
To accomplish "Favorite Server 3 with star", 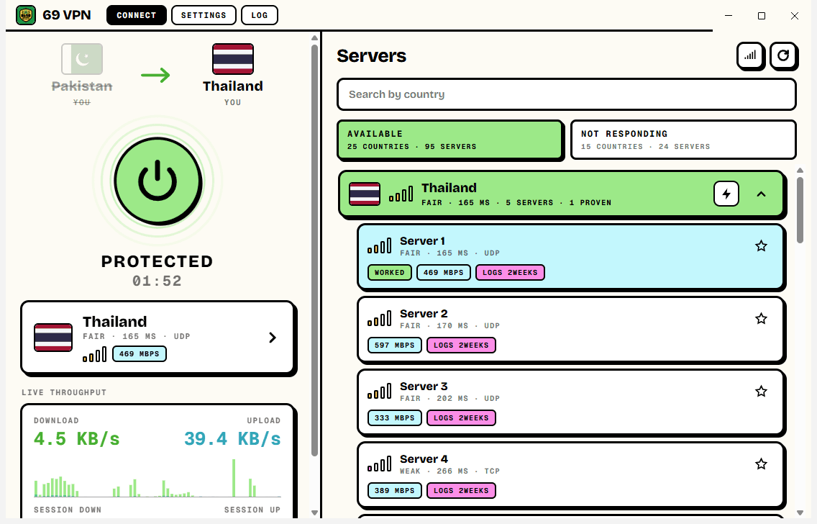I will click(x=761, y=391).
